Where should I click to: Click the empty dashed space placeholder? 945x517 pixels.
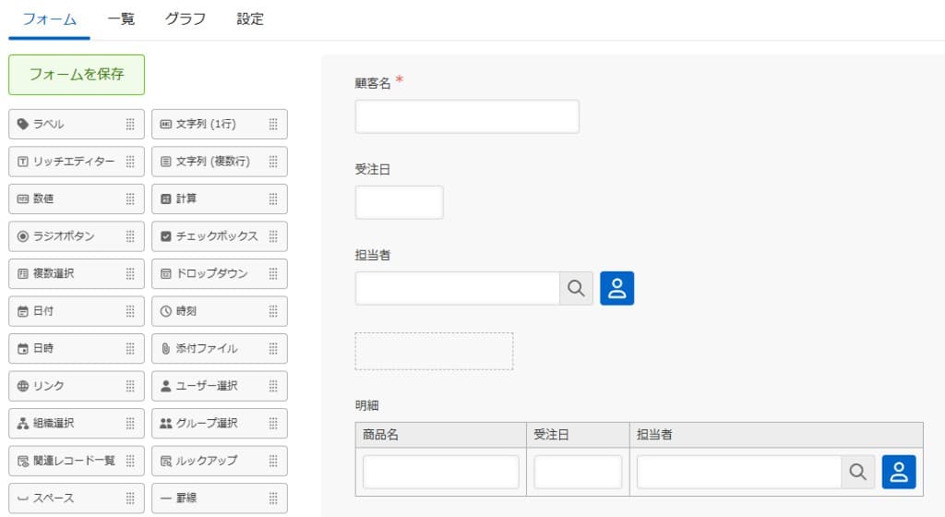point(434,352)
